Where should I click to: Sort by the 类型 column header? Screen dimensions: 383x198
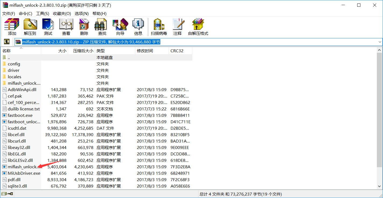click(x=115, y=51)
